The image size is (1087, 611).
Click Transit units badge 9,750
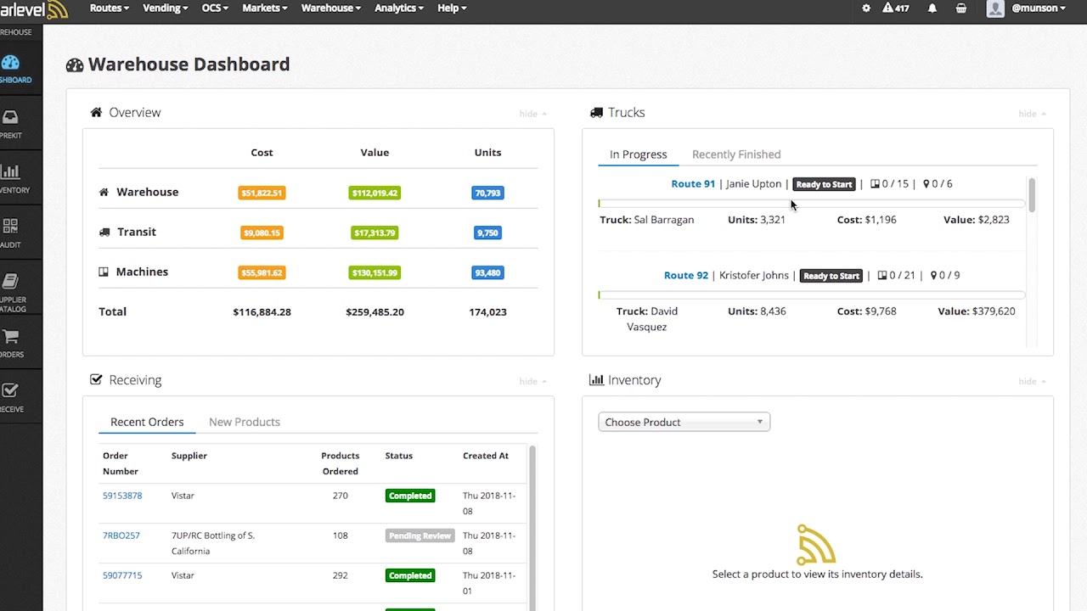487,233
